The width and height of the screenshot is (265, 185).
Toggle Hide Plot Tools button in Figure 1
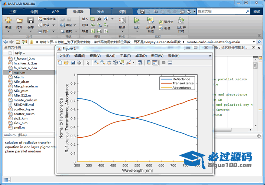[163, 63]
